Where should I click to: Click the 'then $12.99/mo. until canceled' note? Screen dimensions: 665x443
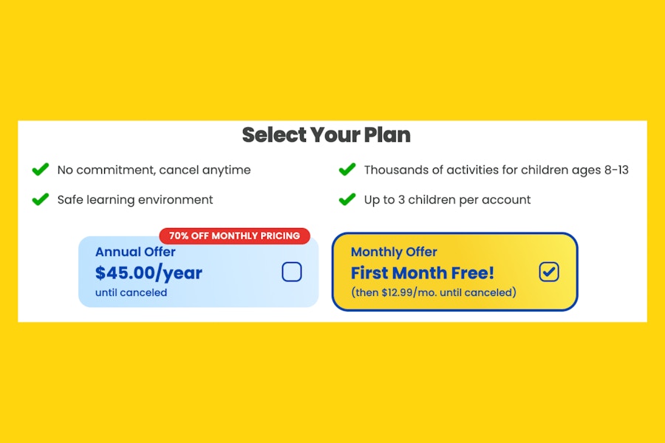(434, 292)
